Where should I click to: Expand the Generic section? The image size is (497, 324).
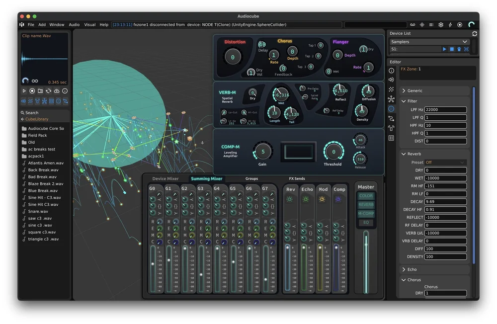[434, 90]
